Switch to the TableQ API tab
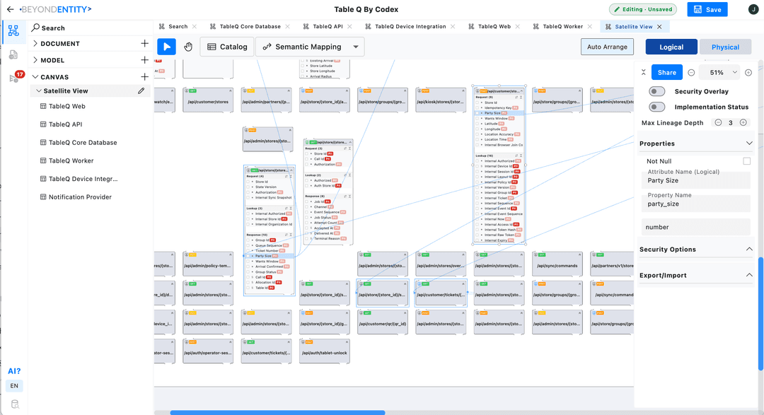Screen dimensions: 764x415 coord(328,27)
